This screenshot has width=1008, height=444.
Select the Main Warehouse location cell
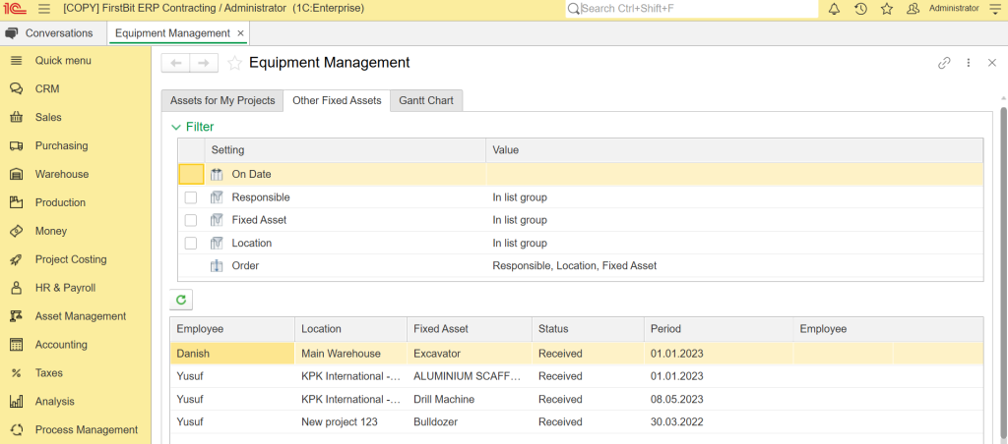[x=350, y=354]
